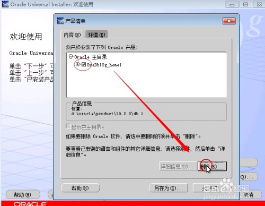The height and width of the screenshot is (206, 265).
Task: Click the Oracle Universal Installer title icon
Action: pyautogui.click(x=5, y=4)
